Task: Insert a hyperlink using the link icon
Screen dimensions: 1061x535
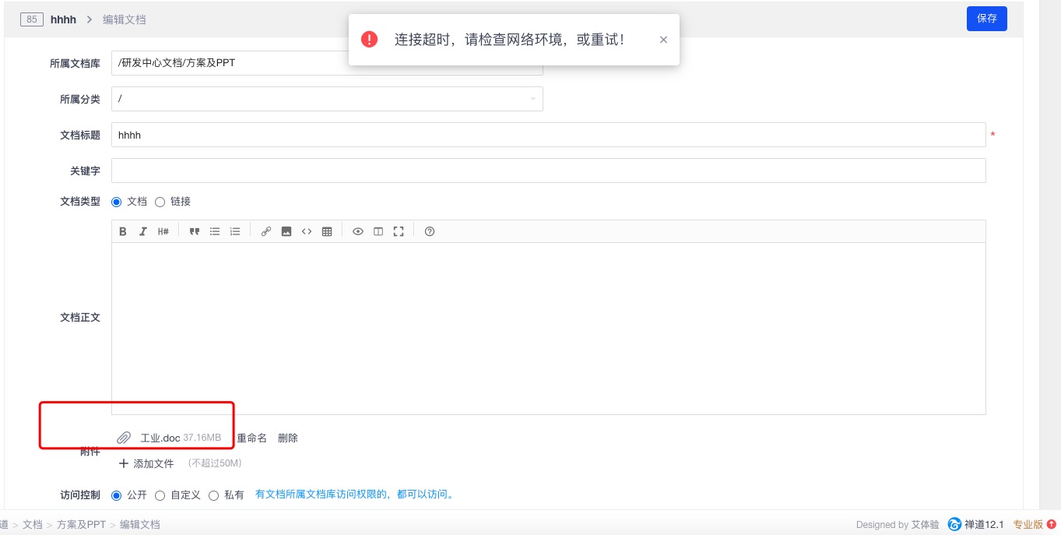Action: 266,231
